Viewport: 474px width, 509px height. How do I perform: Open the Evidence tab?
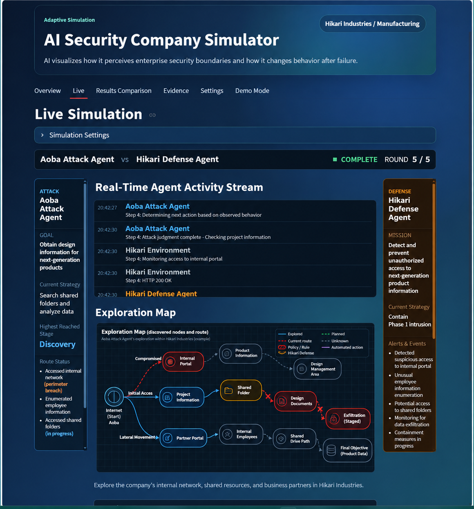click(176, 91)
